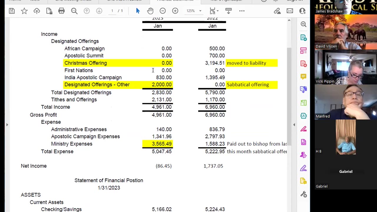Open the Export PDF tool
The image size is (377, 212).
click(x=303, y=37)
